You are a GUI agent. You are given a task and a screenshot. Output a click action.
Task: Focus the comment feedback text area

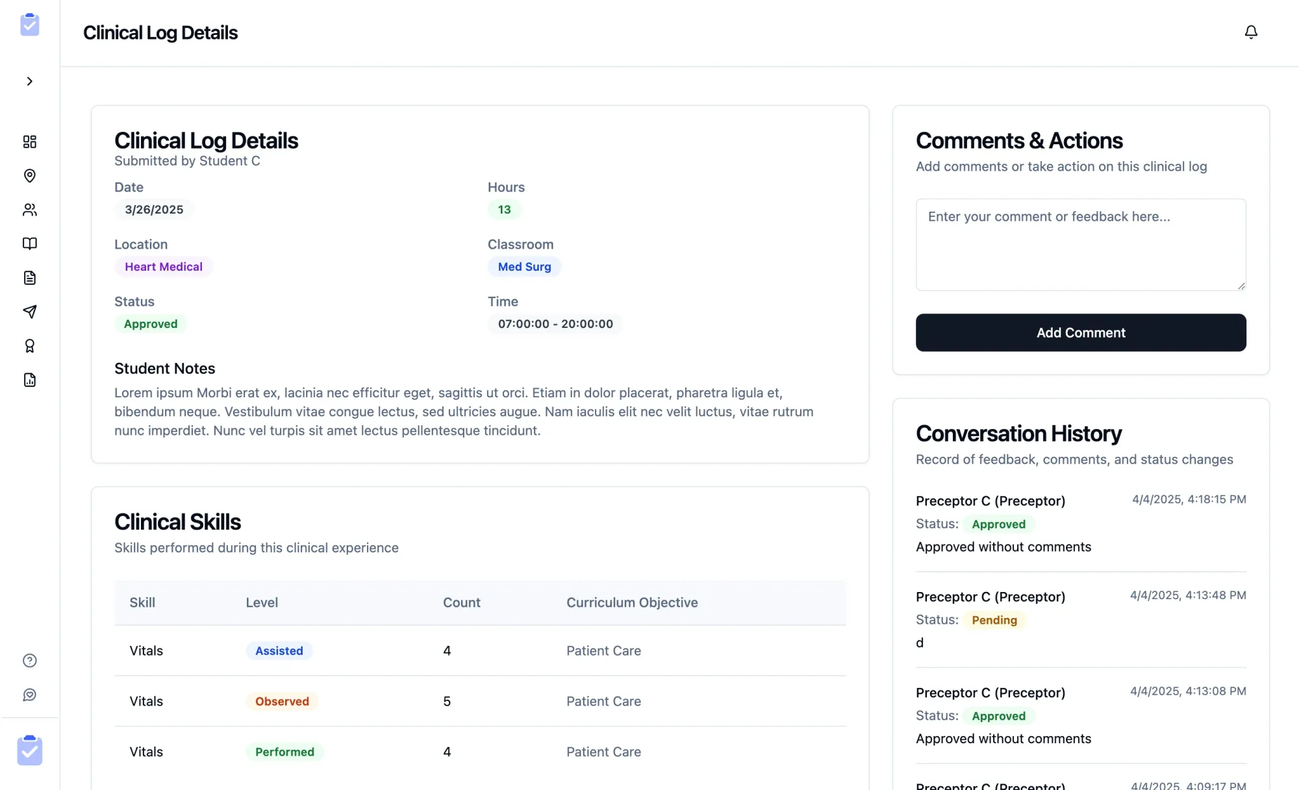[x=1081, y=245]
